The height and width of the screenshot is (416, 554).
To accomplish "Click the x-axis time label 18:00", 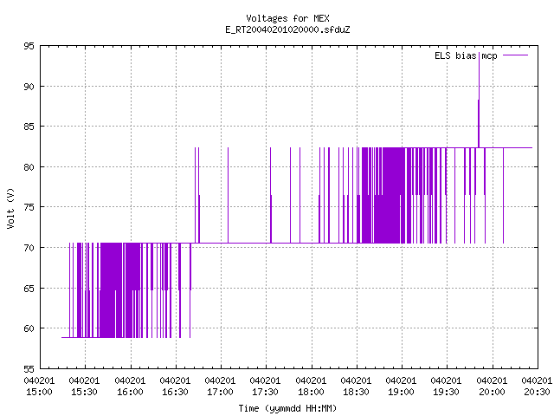I will click(x=311, y=392).
